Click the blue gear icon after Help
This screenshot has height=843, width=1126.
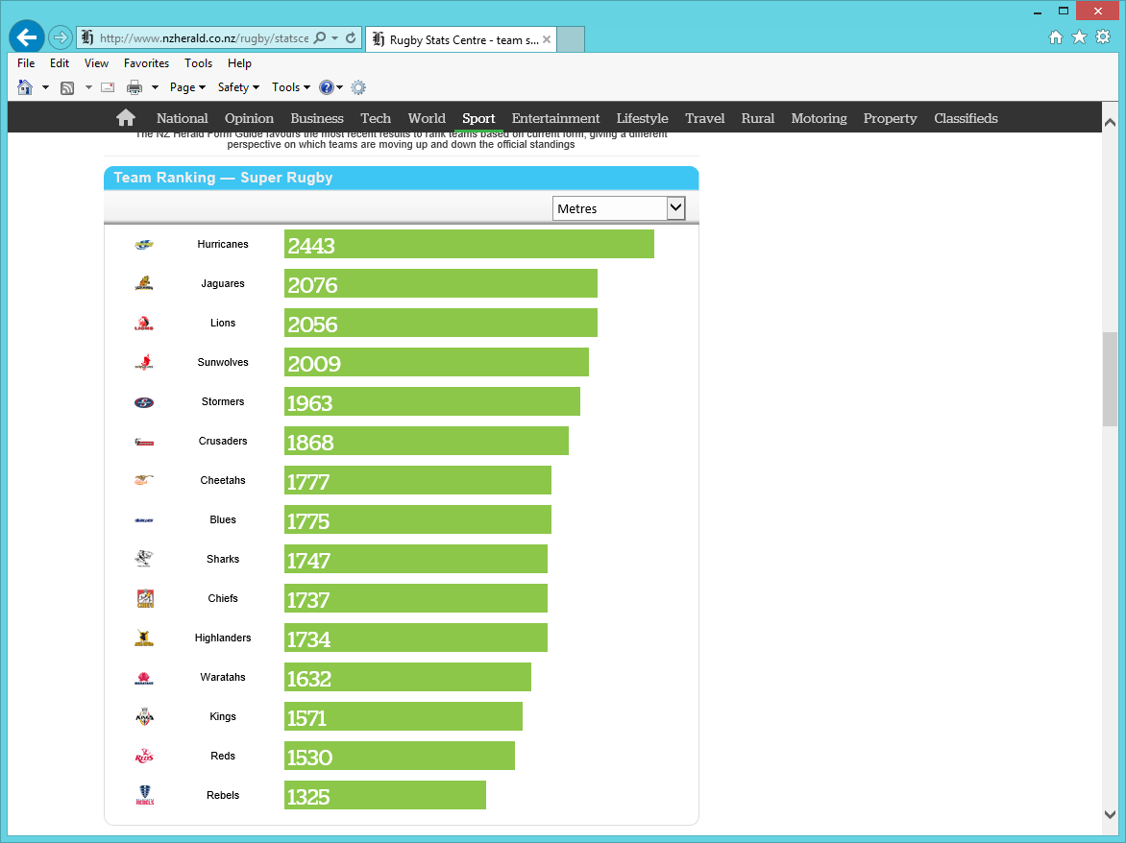pos(358,87)
